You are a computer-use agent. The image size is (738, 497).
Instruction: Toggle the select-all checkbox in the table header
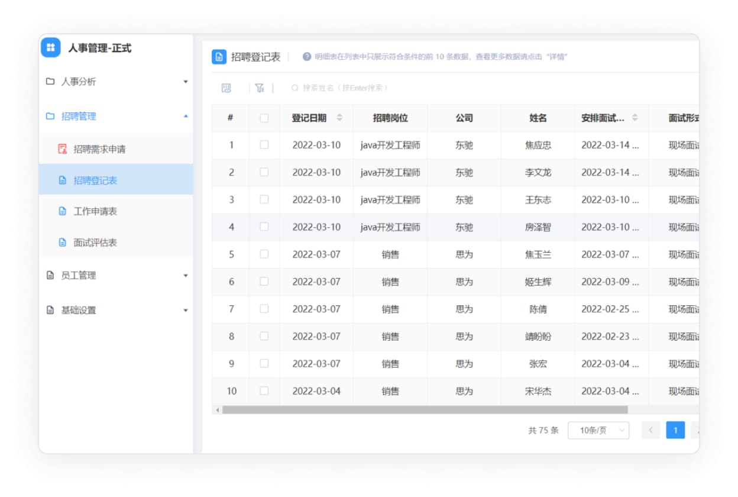264,118
